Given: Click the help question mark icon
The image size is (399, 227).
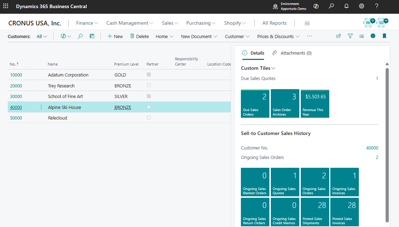Looking at the screenshot, I should click(376, 6).
